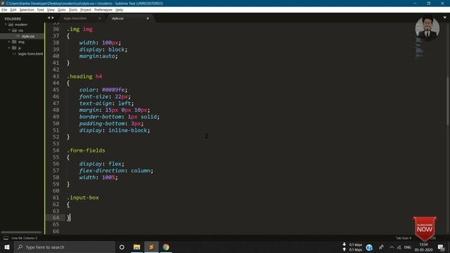Open the Goto menu
The width and height of the screenshot is (450, 253).
coord(62,10)
